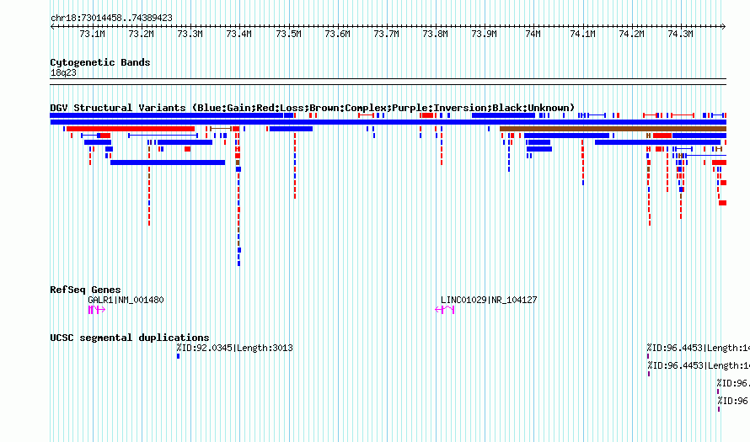Image resolution: width=750 pixels, height=442 pixels.
Task: Click the GALR1|NM_001480 gene label
Action: 126,300
